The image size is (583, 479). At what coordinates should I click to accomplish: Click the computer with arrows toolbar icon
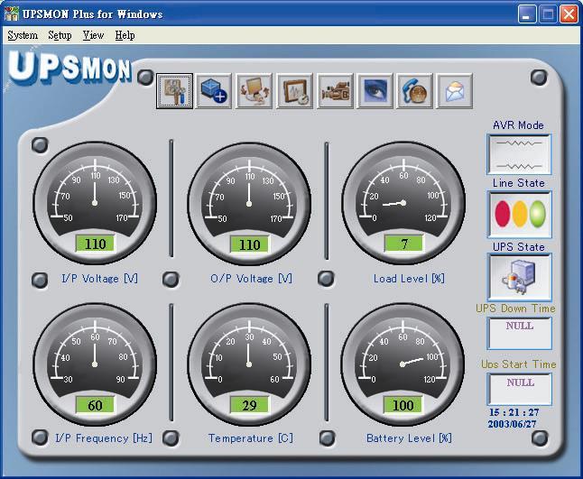[x=254, y=92]
